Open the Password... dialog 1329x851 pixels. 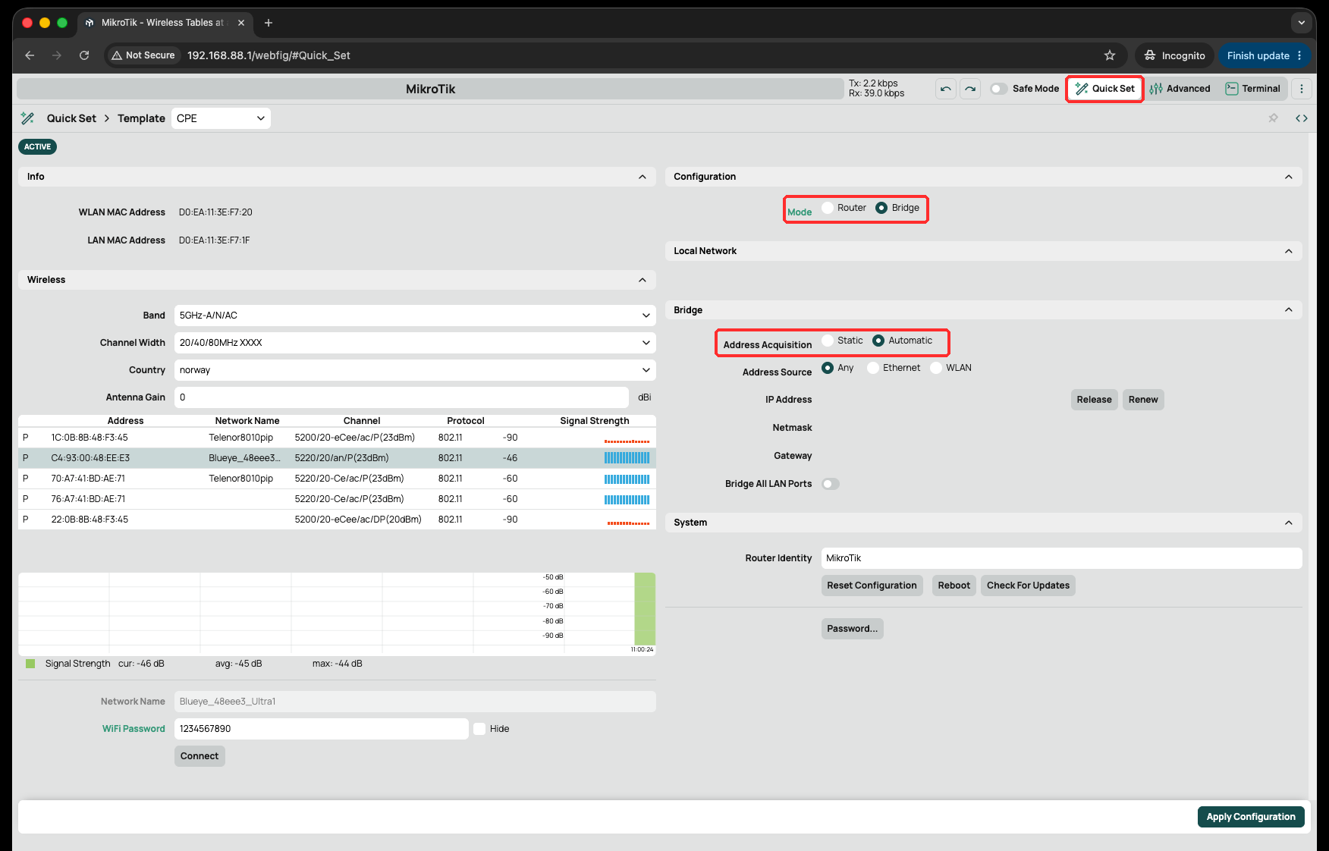tap(852, 629)
